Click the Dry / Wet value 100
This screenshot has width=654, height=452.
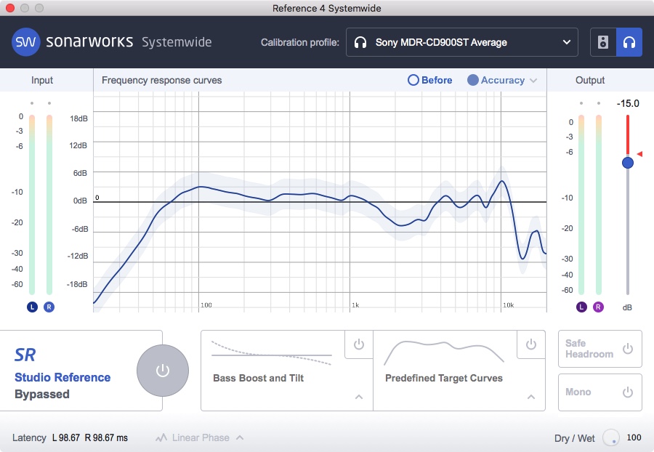click(634, 437)
